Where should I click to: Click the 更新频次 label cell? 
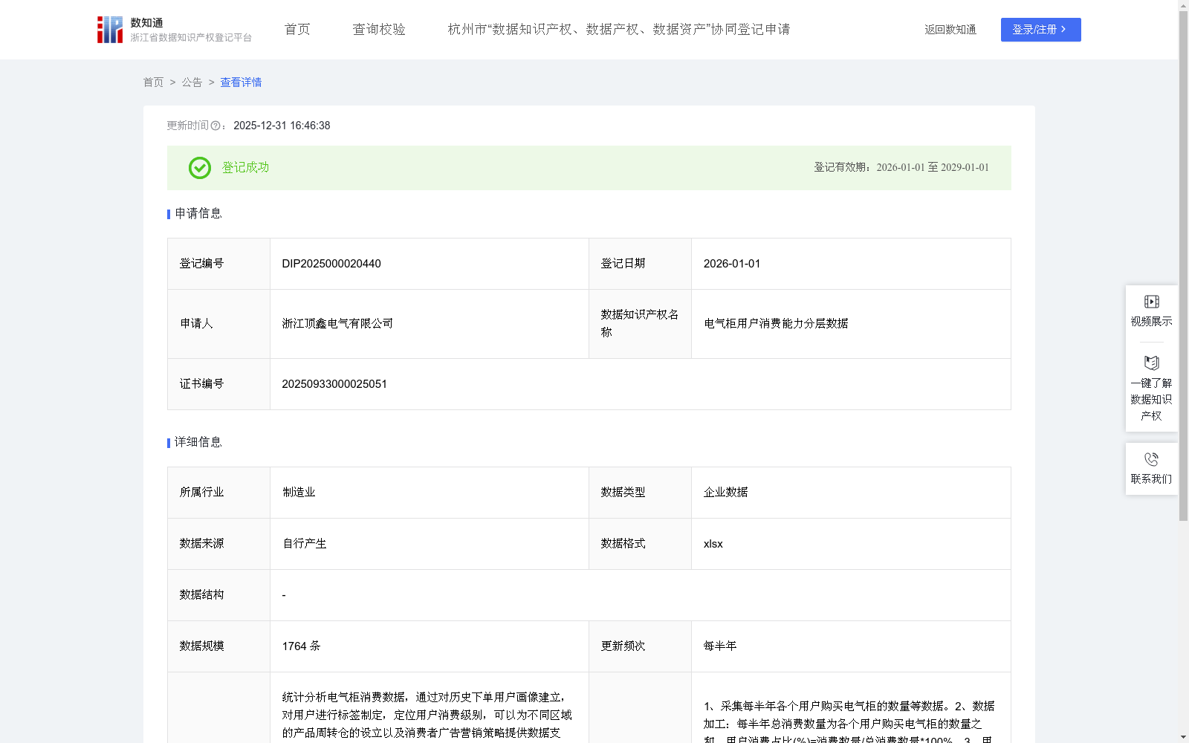tap(640, 646)
